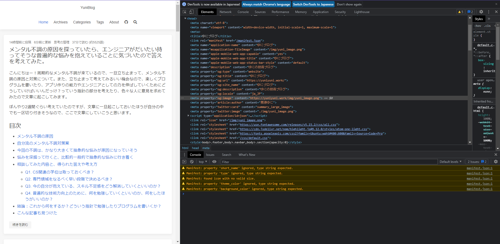This screenshot has height=244, width=500.
Task: Close the DevTools panel
Action: [496, 12]
